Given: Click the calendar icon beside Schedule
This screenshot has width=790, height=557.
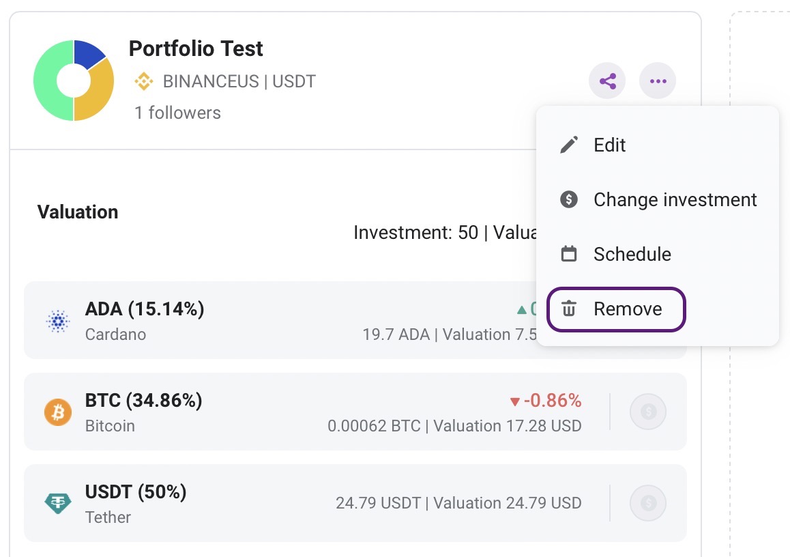Looking at the screenshot, I should [569, 253].
